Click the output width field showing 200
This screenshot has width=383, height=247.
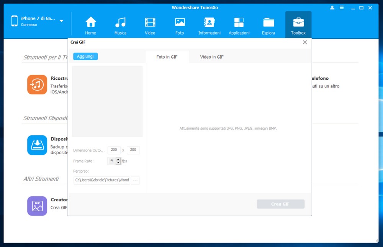114,150
